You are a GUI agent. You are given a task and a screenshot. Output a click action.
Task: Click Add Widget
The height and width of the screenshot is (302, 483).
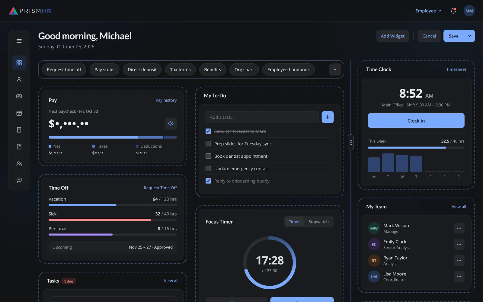coord(392,36)
